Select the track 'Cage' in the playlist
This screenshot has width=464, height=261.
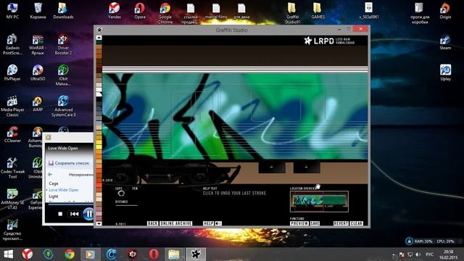coord(54,183)
